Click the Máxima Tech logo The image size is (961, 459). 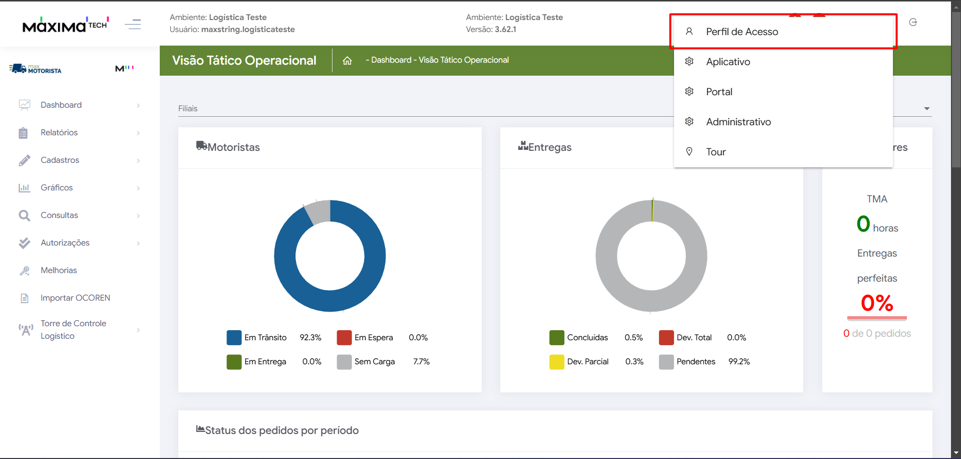65,25
